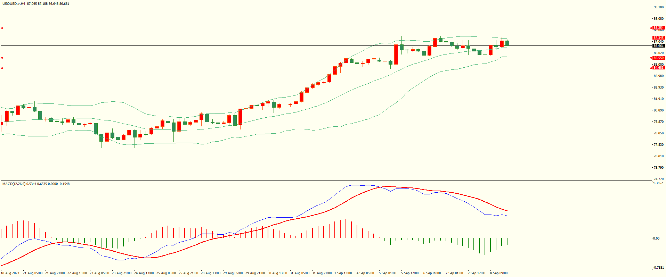Select the red 85.550 price level tag

(x=658, y=58)
